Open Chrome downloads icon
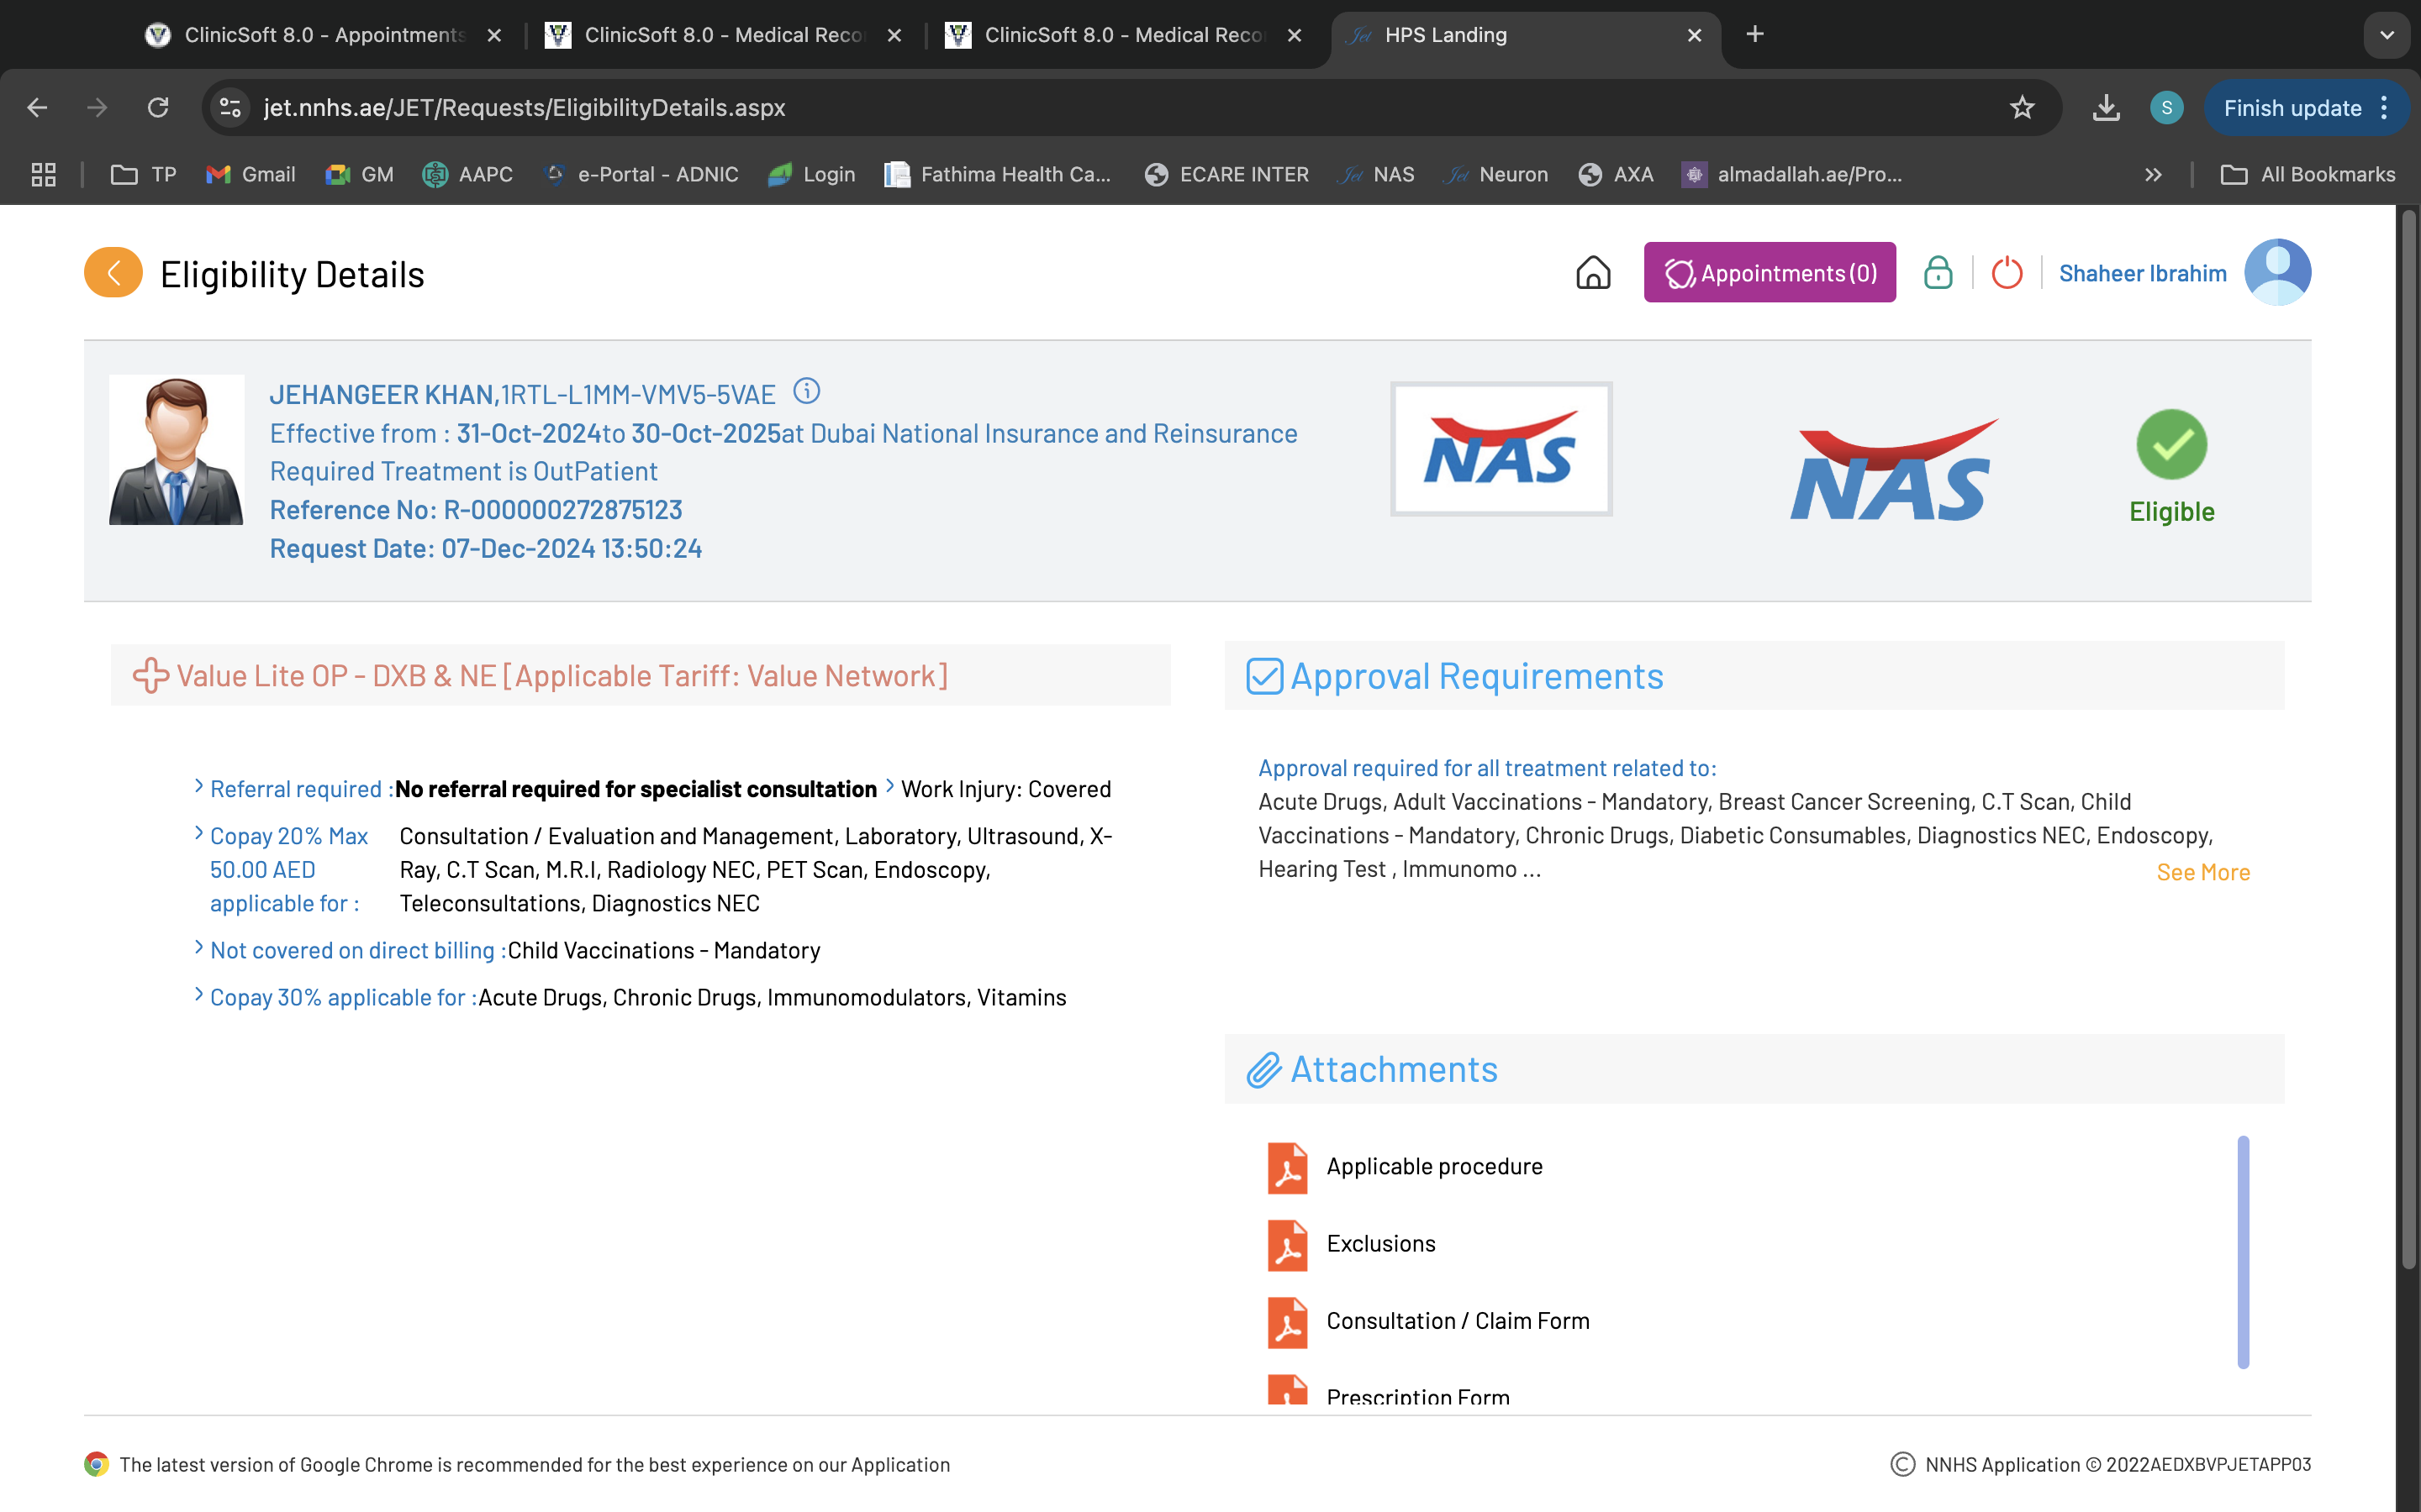Screen dimensions: 2421x1512 [2106, 108]
